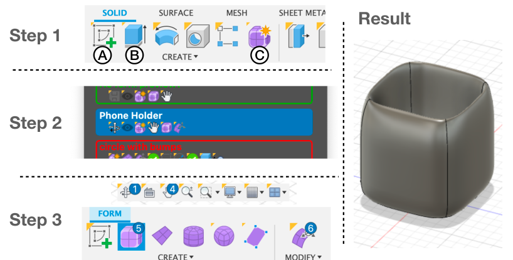Click Create Sketch in the FORM toolbar
This screenshot has width=513, height=260.
pyautogui.click(x=100, y=236)
